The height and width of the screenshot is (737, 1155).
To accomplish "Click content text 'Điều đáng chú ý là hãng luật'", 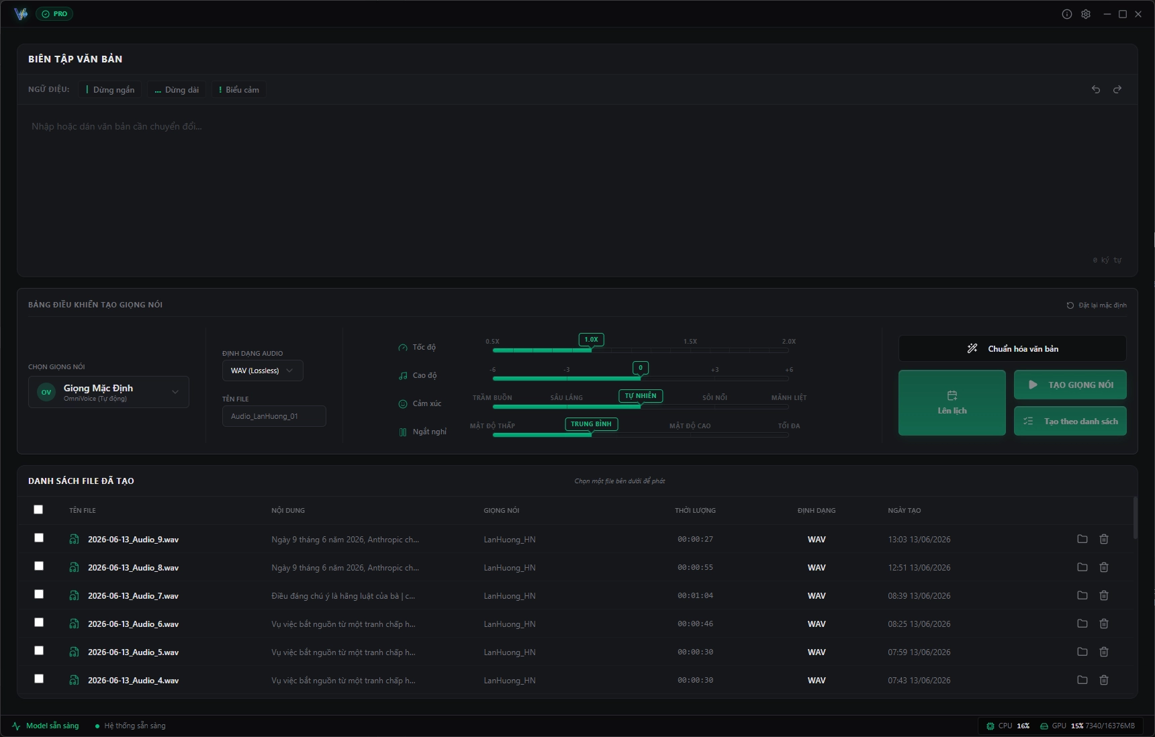I will (343, 596).
